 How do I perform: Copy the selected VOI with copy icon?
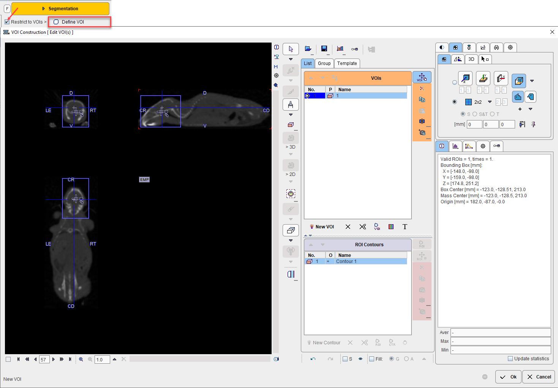coord(422,100)
